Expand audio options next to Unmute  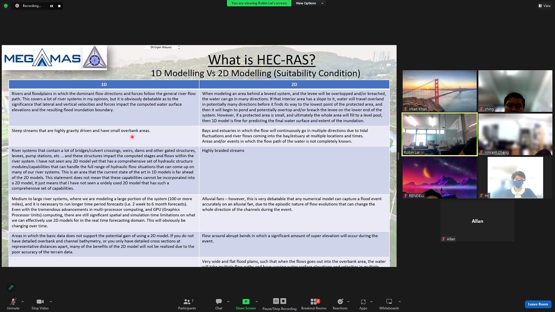(23, 302)
